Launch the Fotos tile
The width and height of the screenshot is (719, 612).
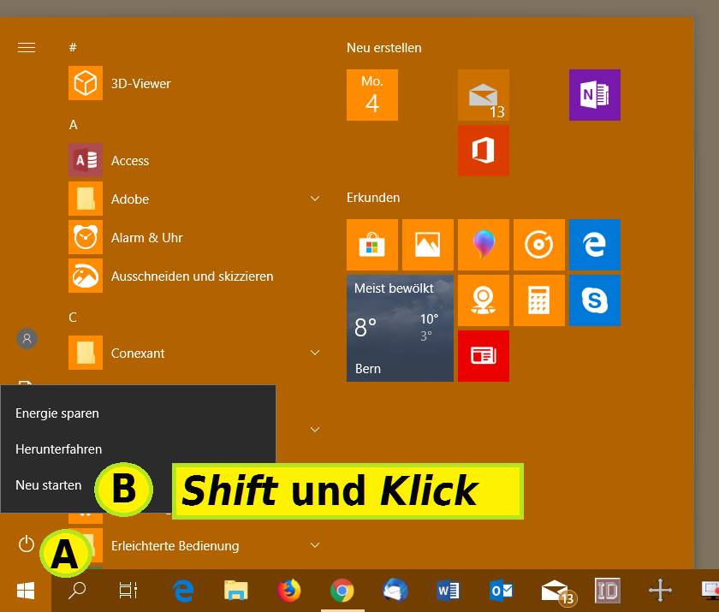tap(427, 245)
